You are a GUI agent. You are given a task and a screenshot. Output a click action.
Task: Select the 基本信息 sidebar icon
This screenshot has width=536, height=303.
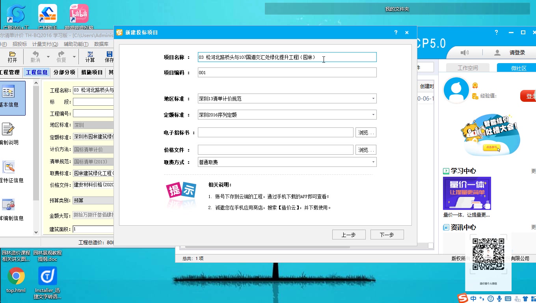click(9, 97)
